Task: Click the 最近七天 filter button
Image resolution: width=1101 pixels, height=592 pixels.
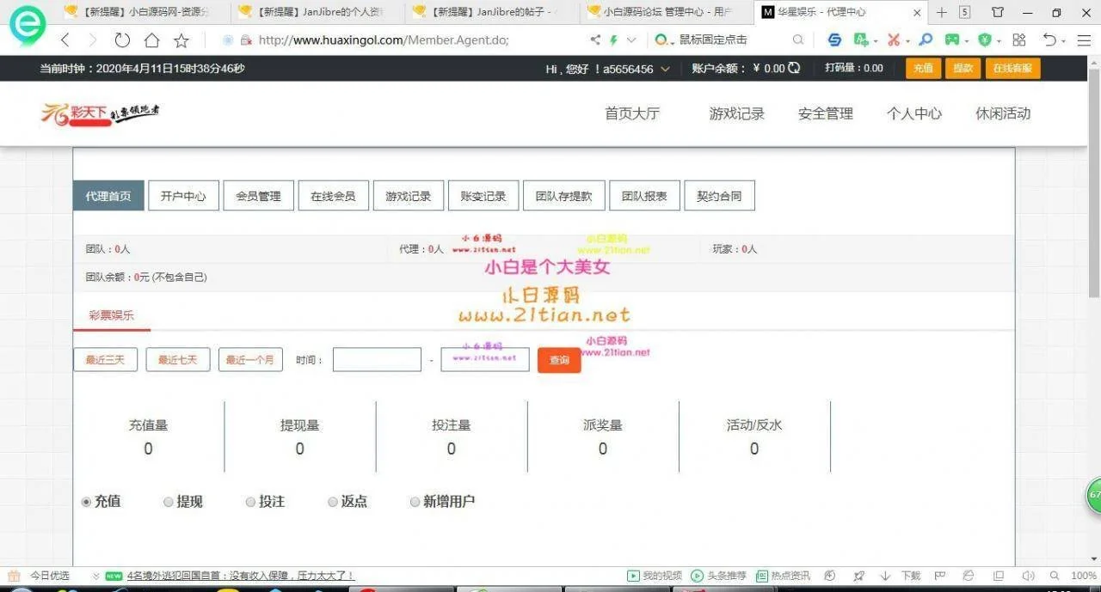Action: point(177,360)
